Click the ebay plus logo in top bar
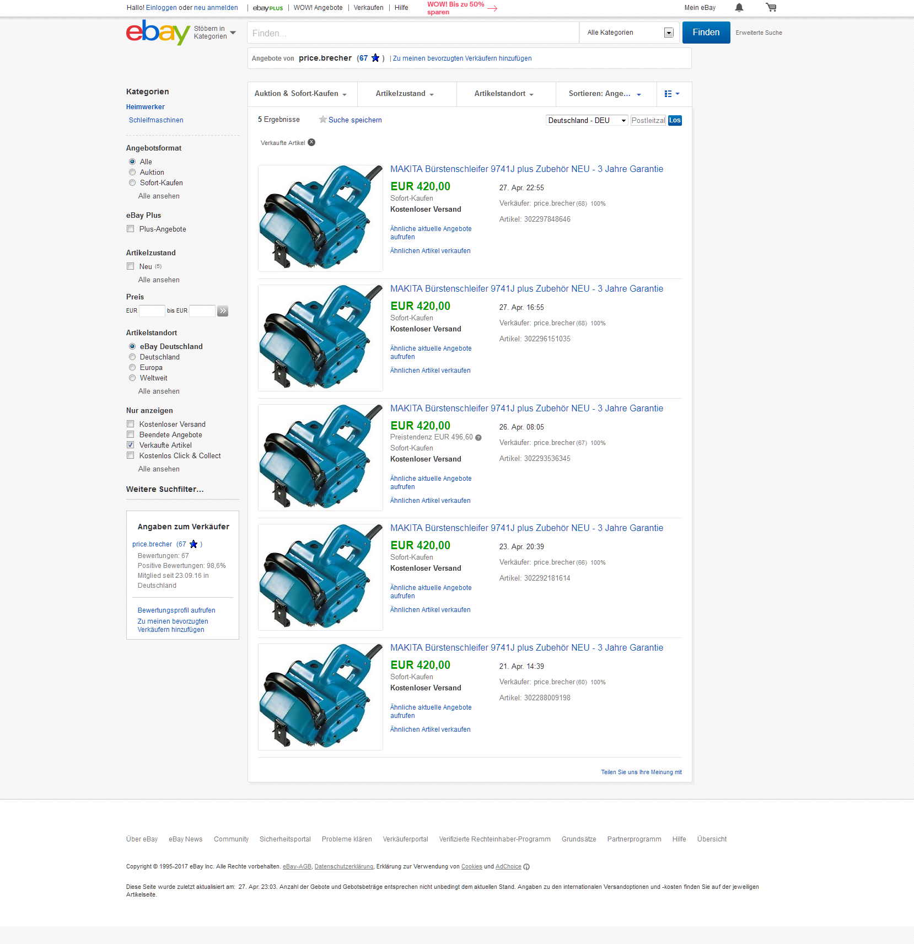914x944 pixels. coord(268,8)
